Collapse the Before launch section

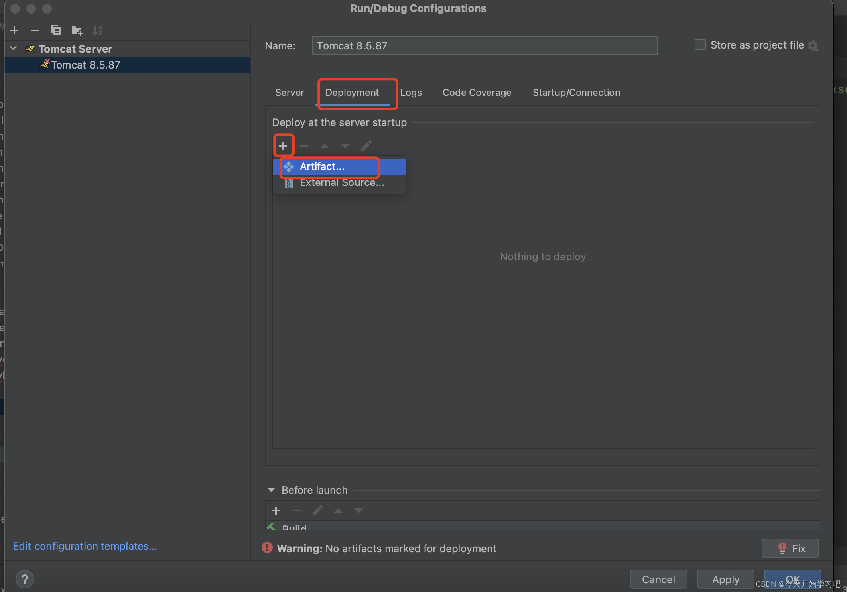click(271, 490)
